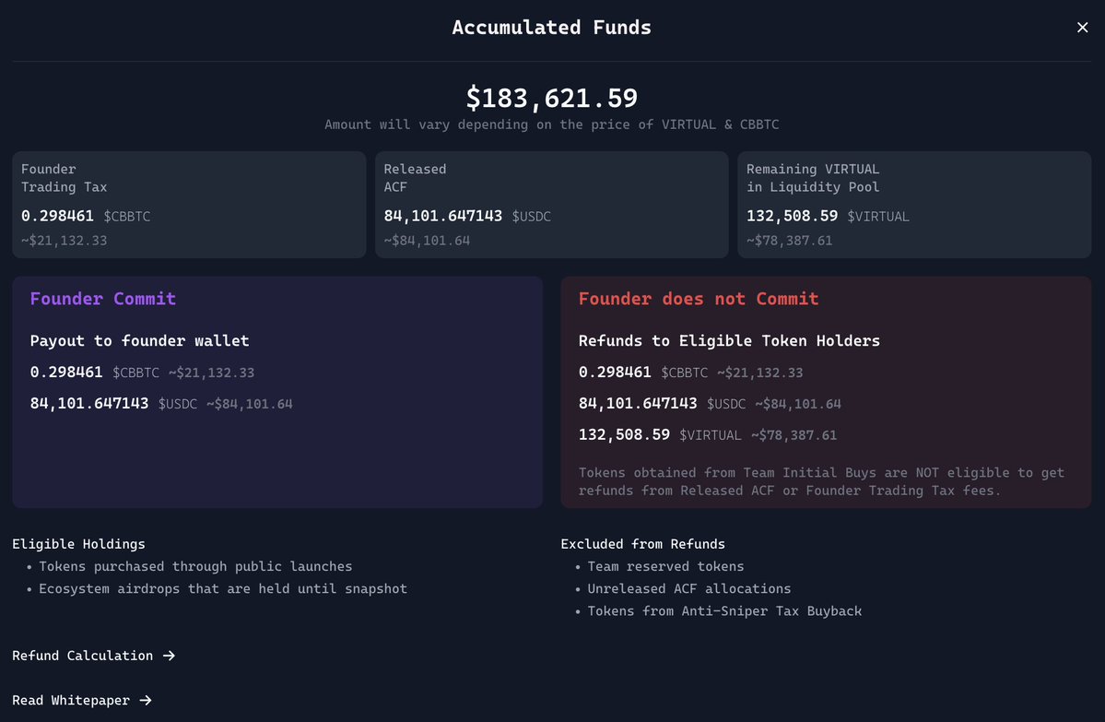Open the Read Whitepaper text link
The height and width of the screenshot is (722, 1105).
(71, 701)
